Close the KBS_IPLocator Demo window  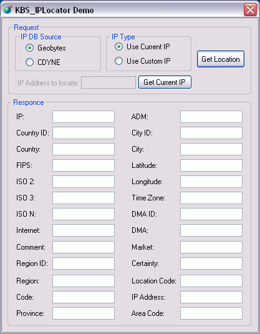[250, 10]
